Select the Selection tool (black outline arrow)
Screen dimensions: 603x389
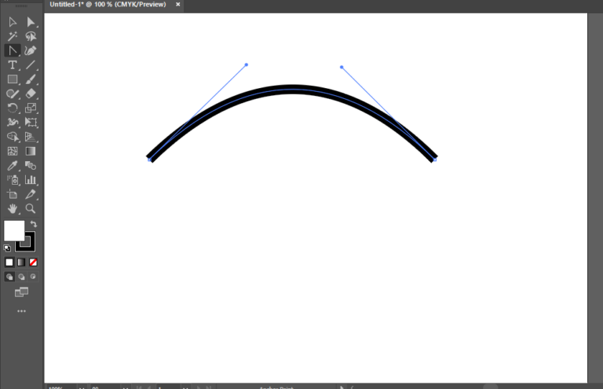coord(13,22)
